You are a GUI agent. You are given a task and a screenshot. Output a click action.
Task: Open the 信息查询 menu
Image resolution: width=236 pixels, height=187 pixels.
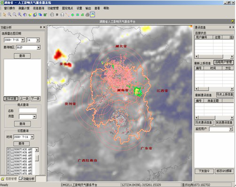(39, 8)
